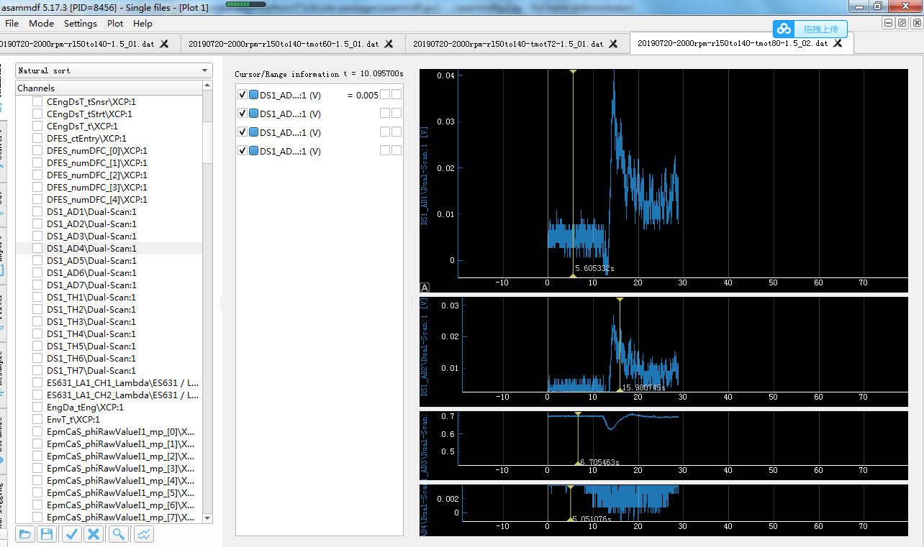
Task: Click the 拖拽上传 upload button
Action: coord(820,29)
